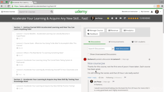
Task: Open a new browser tab
Action: pos(35,3)
